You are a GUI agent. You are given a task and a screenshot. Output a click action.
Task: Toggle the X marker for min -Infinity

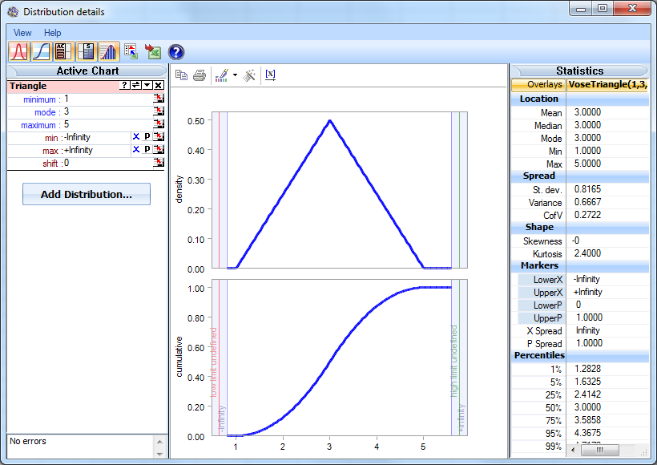(135, 137)
